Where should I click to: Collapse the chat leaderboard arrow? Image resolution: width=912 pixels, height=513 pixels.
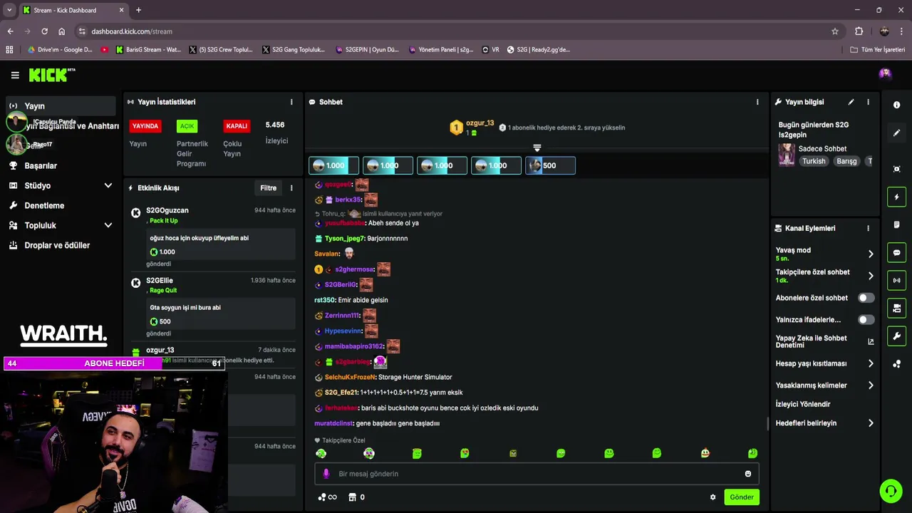537,148
